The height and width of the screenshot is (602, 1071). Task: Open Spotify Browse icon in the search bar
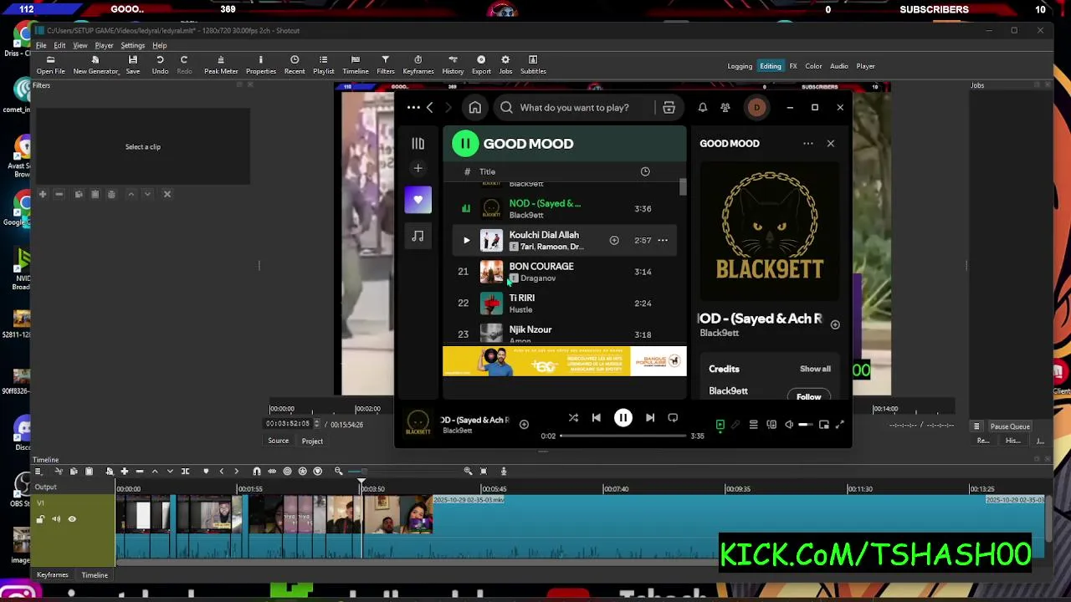(x=669, y=107)
